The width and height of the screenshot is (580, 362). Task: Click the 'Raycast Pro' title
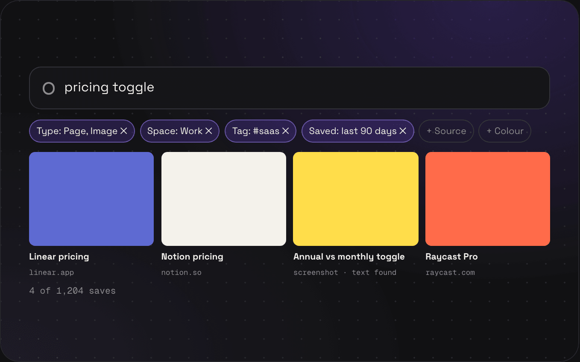[451, 257]
